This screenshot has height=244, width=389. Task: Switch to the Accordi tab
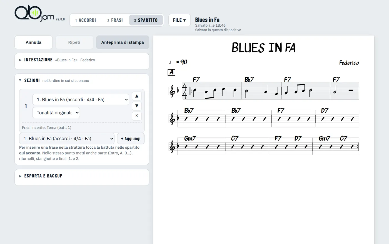pos(86,20)
